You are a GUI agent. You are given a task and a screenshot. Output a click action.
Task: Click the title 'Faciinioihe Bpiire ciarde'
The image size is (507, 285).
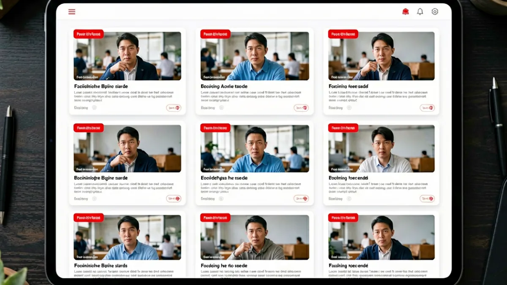(101, 87)
